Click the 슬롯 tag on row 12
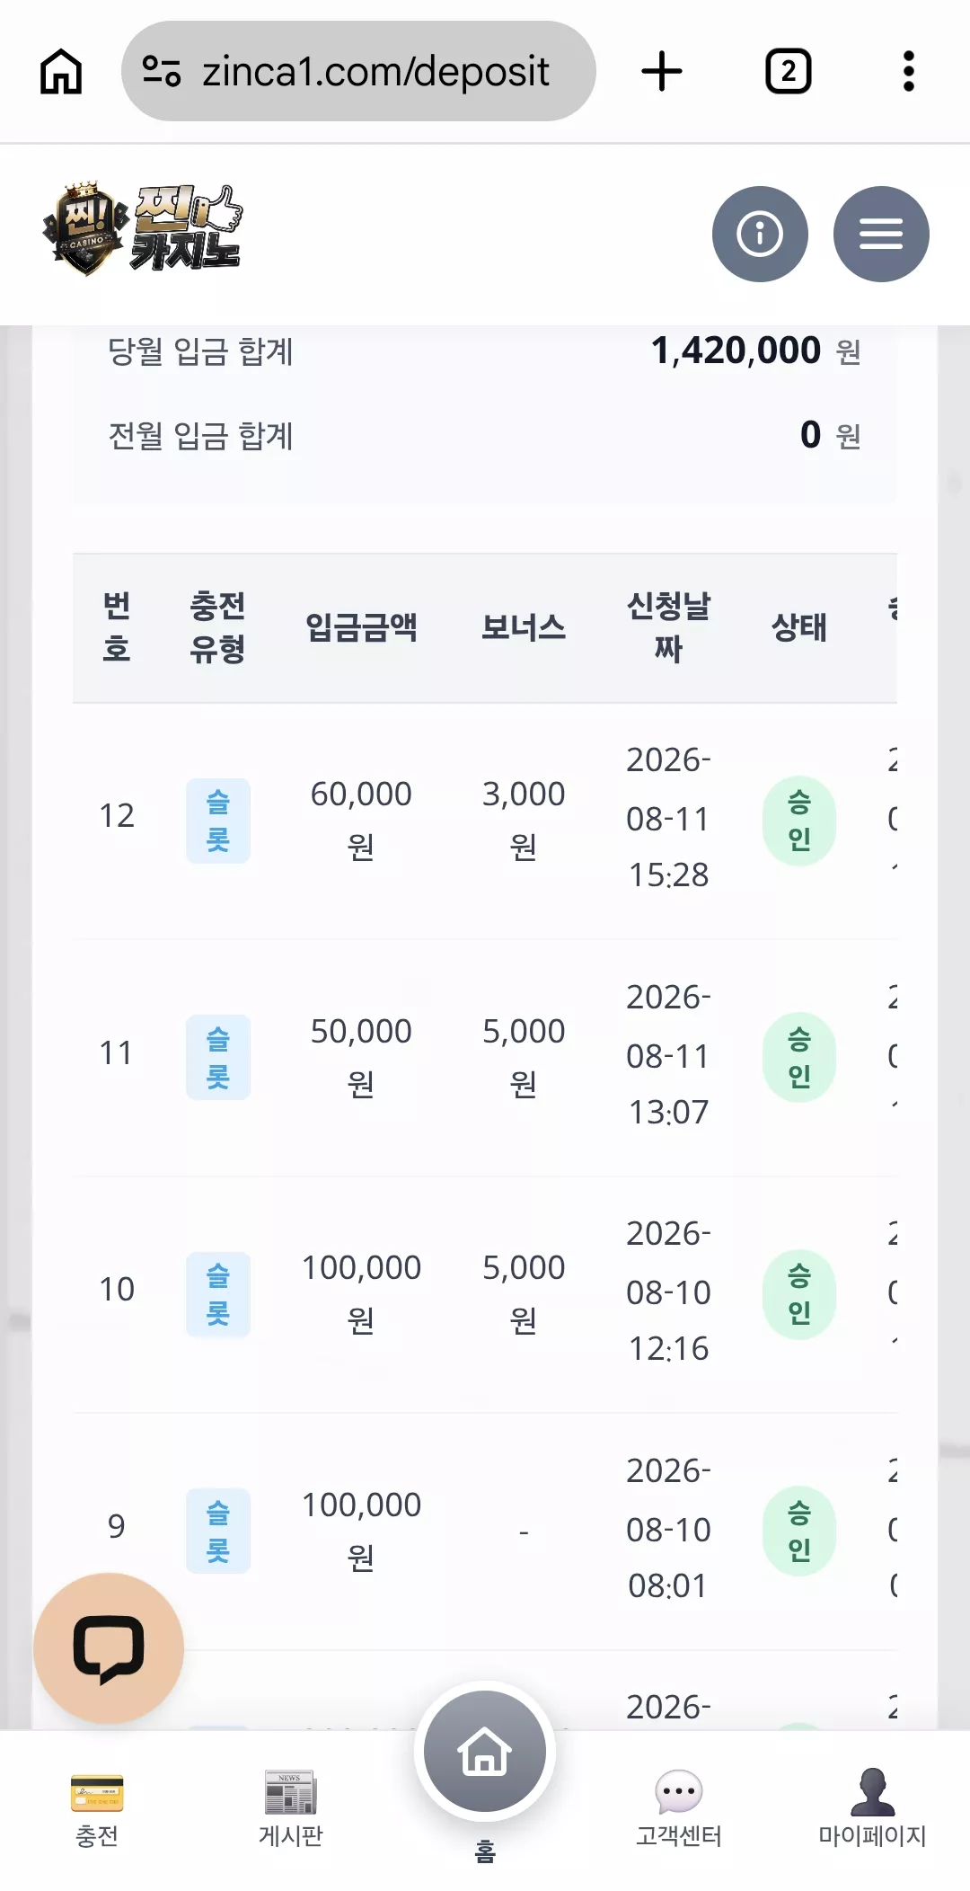Screen dimensions: 970x1891 [x=218, y=821]
